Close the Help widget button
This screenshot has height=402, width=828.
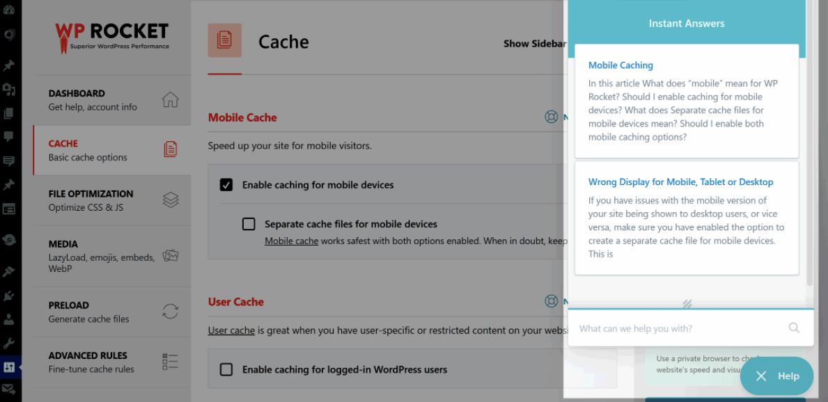click(776, 376)
